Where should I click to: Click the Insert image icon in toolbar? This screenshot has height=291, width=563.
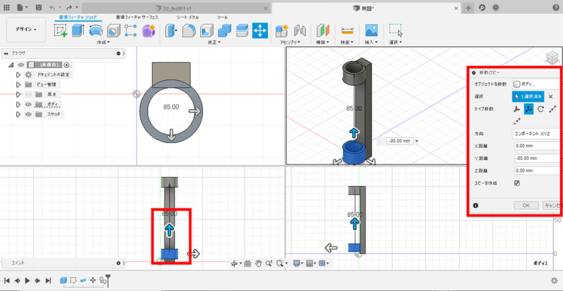372,31
